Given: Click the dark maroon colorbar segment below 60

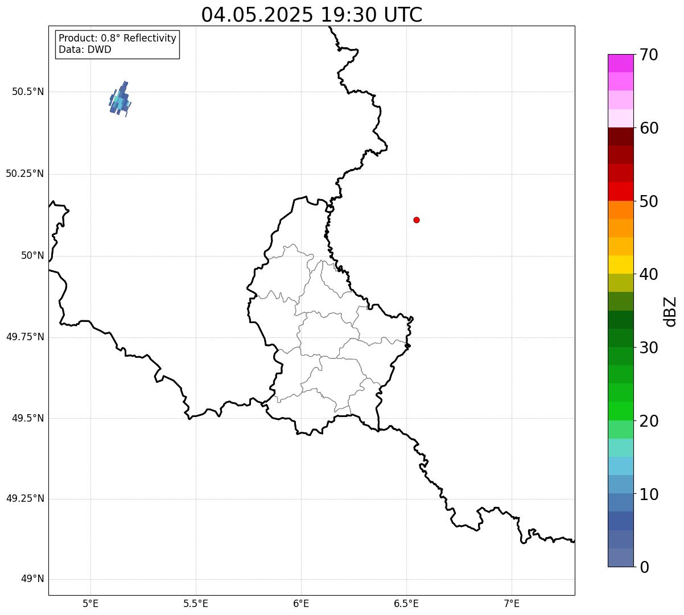Looking at the screenshot, I should [620, 137].
